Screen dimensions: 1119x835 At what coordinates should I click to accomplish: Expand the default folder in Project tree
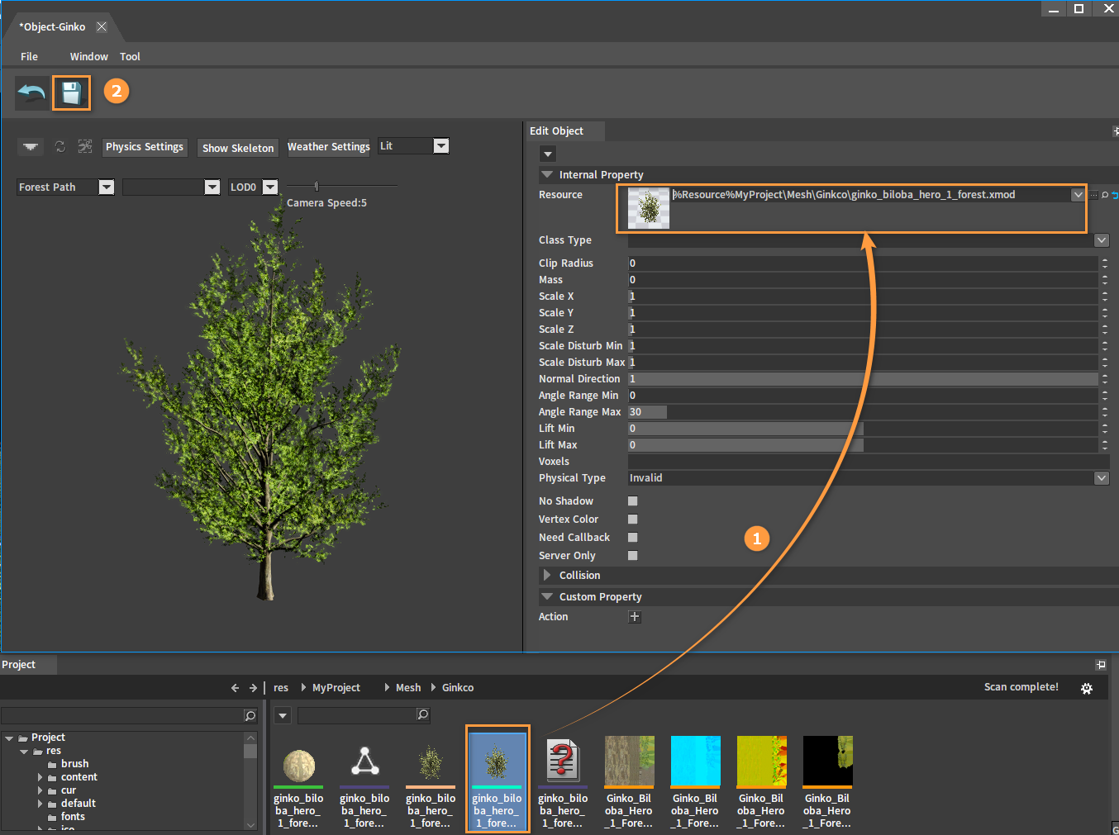point(40,804)
